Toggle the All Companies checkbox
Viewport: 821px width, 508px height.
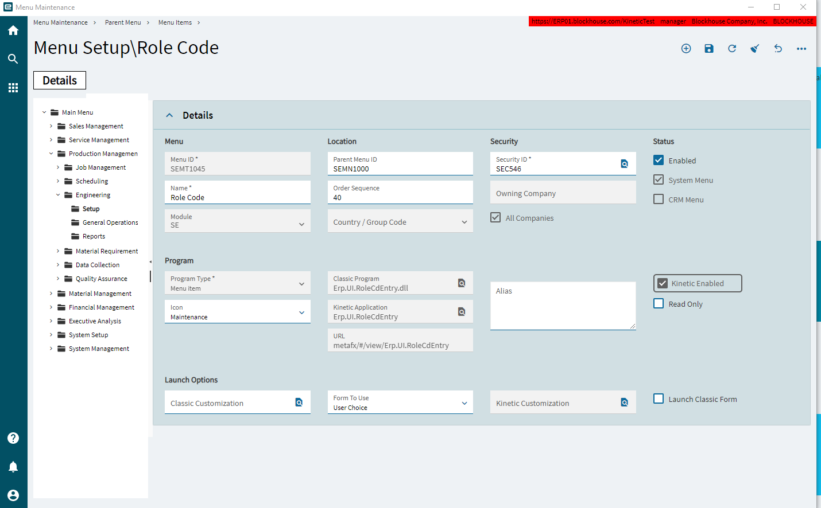click(x=495, y=218)
